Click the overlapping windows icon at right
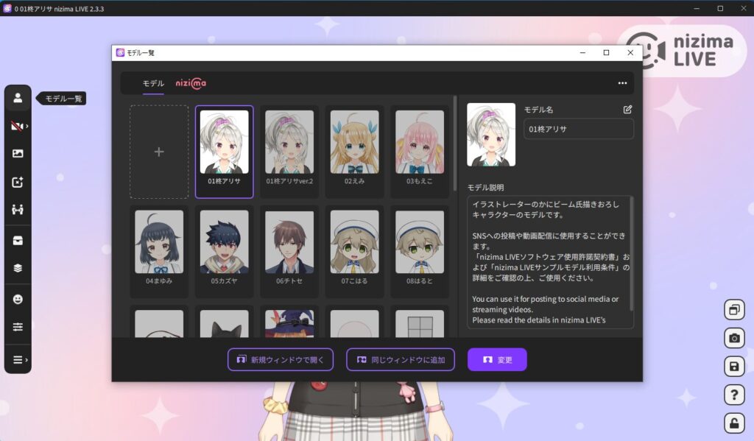 734,310
